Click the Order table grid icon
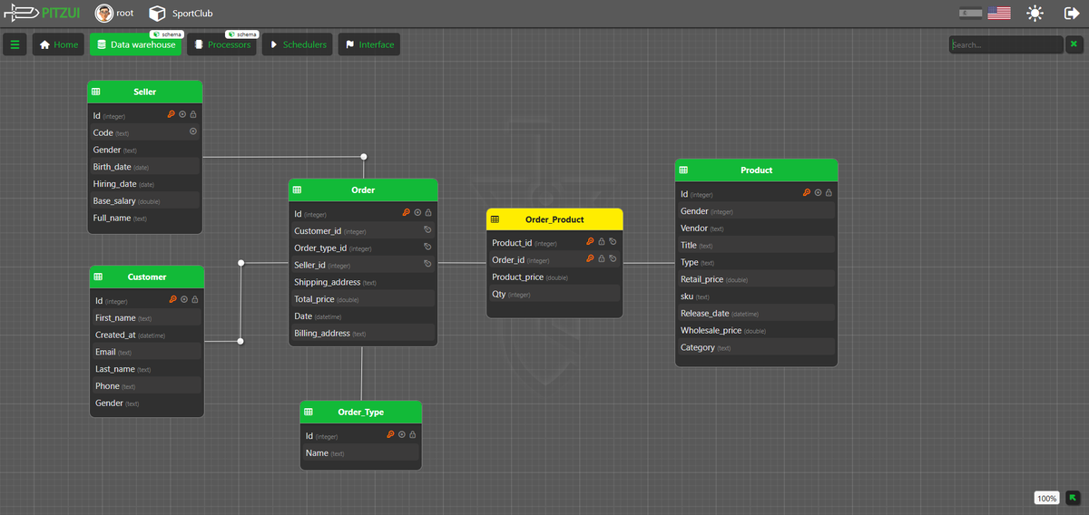This screenshot has height=515, width=1089. [x=297, y=190]
